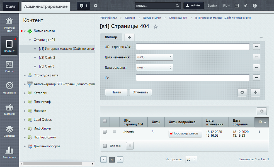Open the Рабочий стол sidebar section
This screenshot has height=167, width=274.
tap(9, 24)
